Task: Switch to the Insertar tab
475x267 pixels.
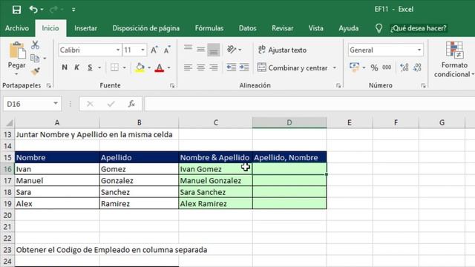Action: (86, 28)
